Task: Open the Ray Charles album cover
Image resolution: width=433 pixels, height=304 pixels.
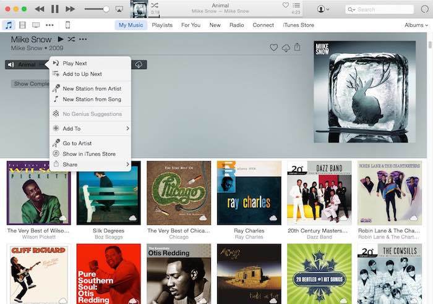Action: [x=249, y=193]
